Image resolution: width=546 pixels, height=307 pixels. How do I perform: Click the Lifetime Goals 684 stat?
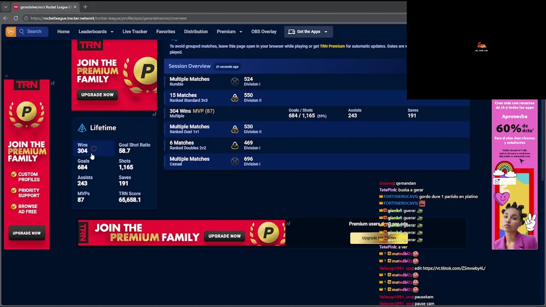pos(83,164)
